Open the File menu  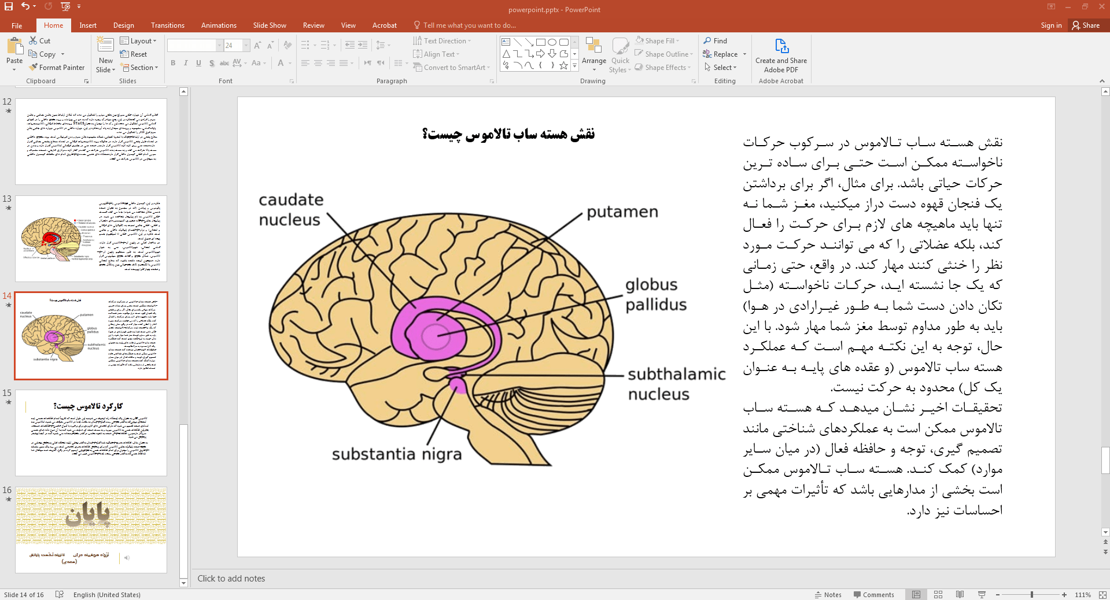point(17,25)
